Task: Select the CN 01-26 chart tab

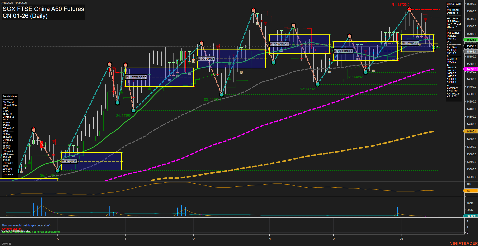Action: tap(6, 244)
